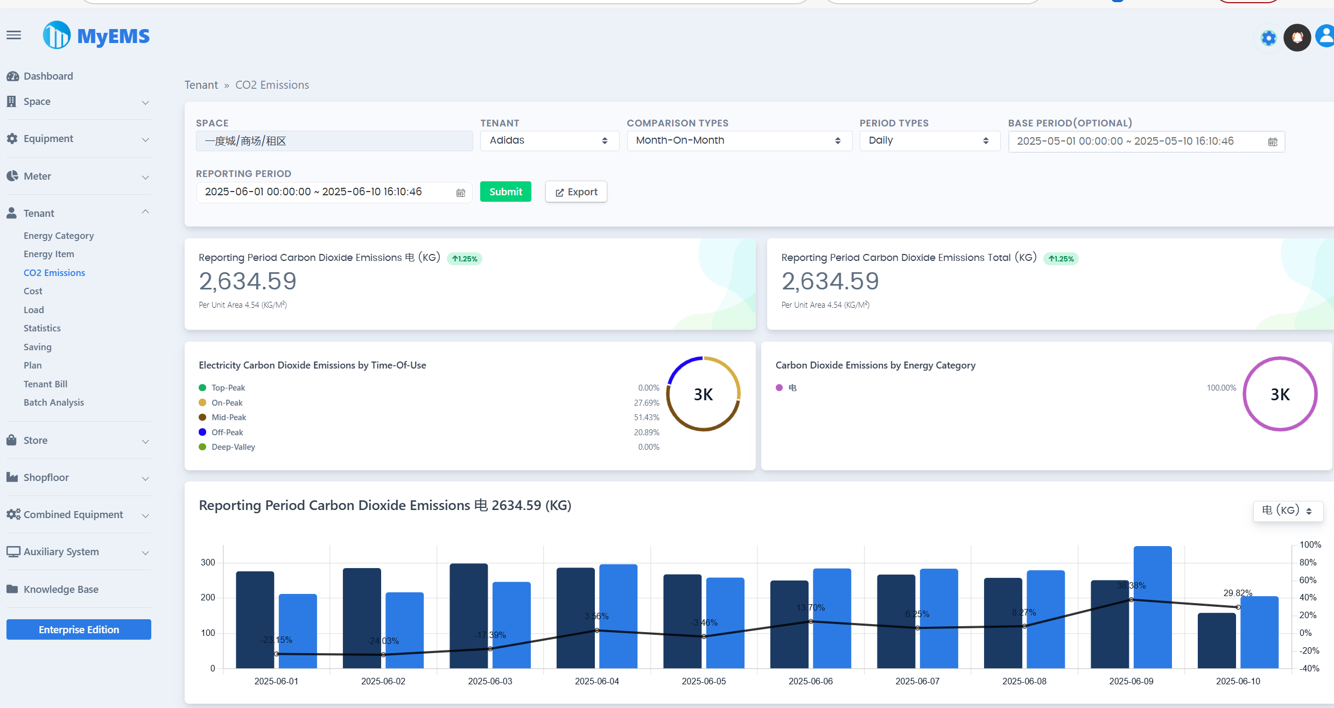Screen dimensions: 1334x708
Task: Toggle the Off-Peak legend entry
Action: tap(227, 433)
